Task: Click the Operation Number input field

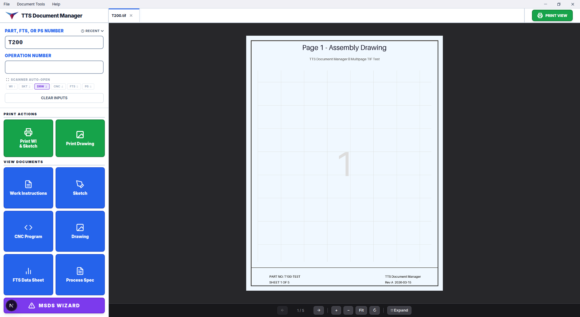Action: click(x=54, y=67)
